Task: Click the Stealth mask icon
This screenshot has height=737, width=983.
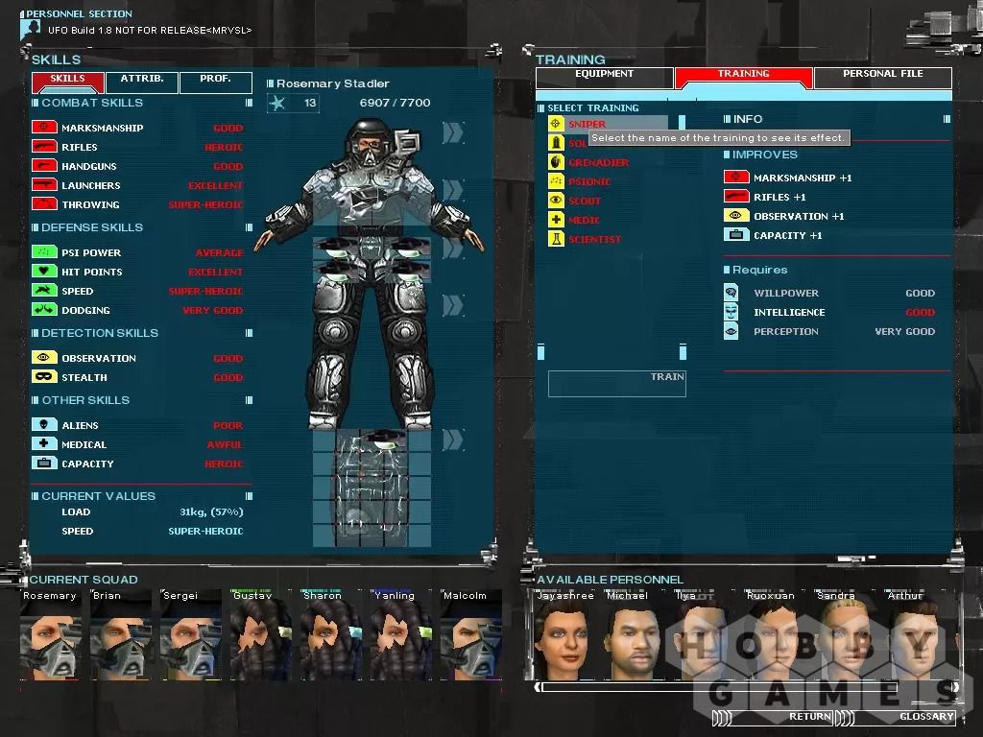Action: tap(44, 376)
